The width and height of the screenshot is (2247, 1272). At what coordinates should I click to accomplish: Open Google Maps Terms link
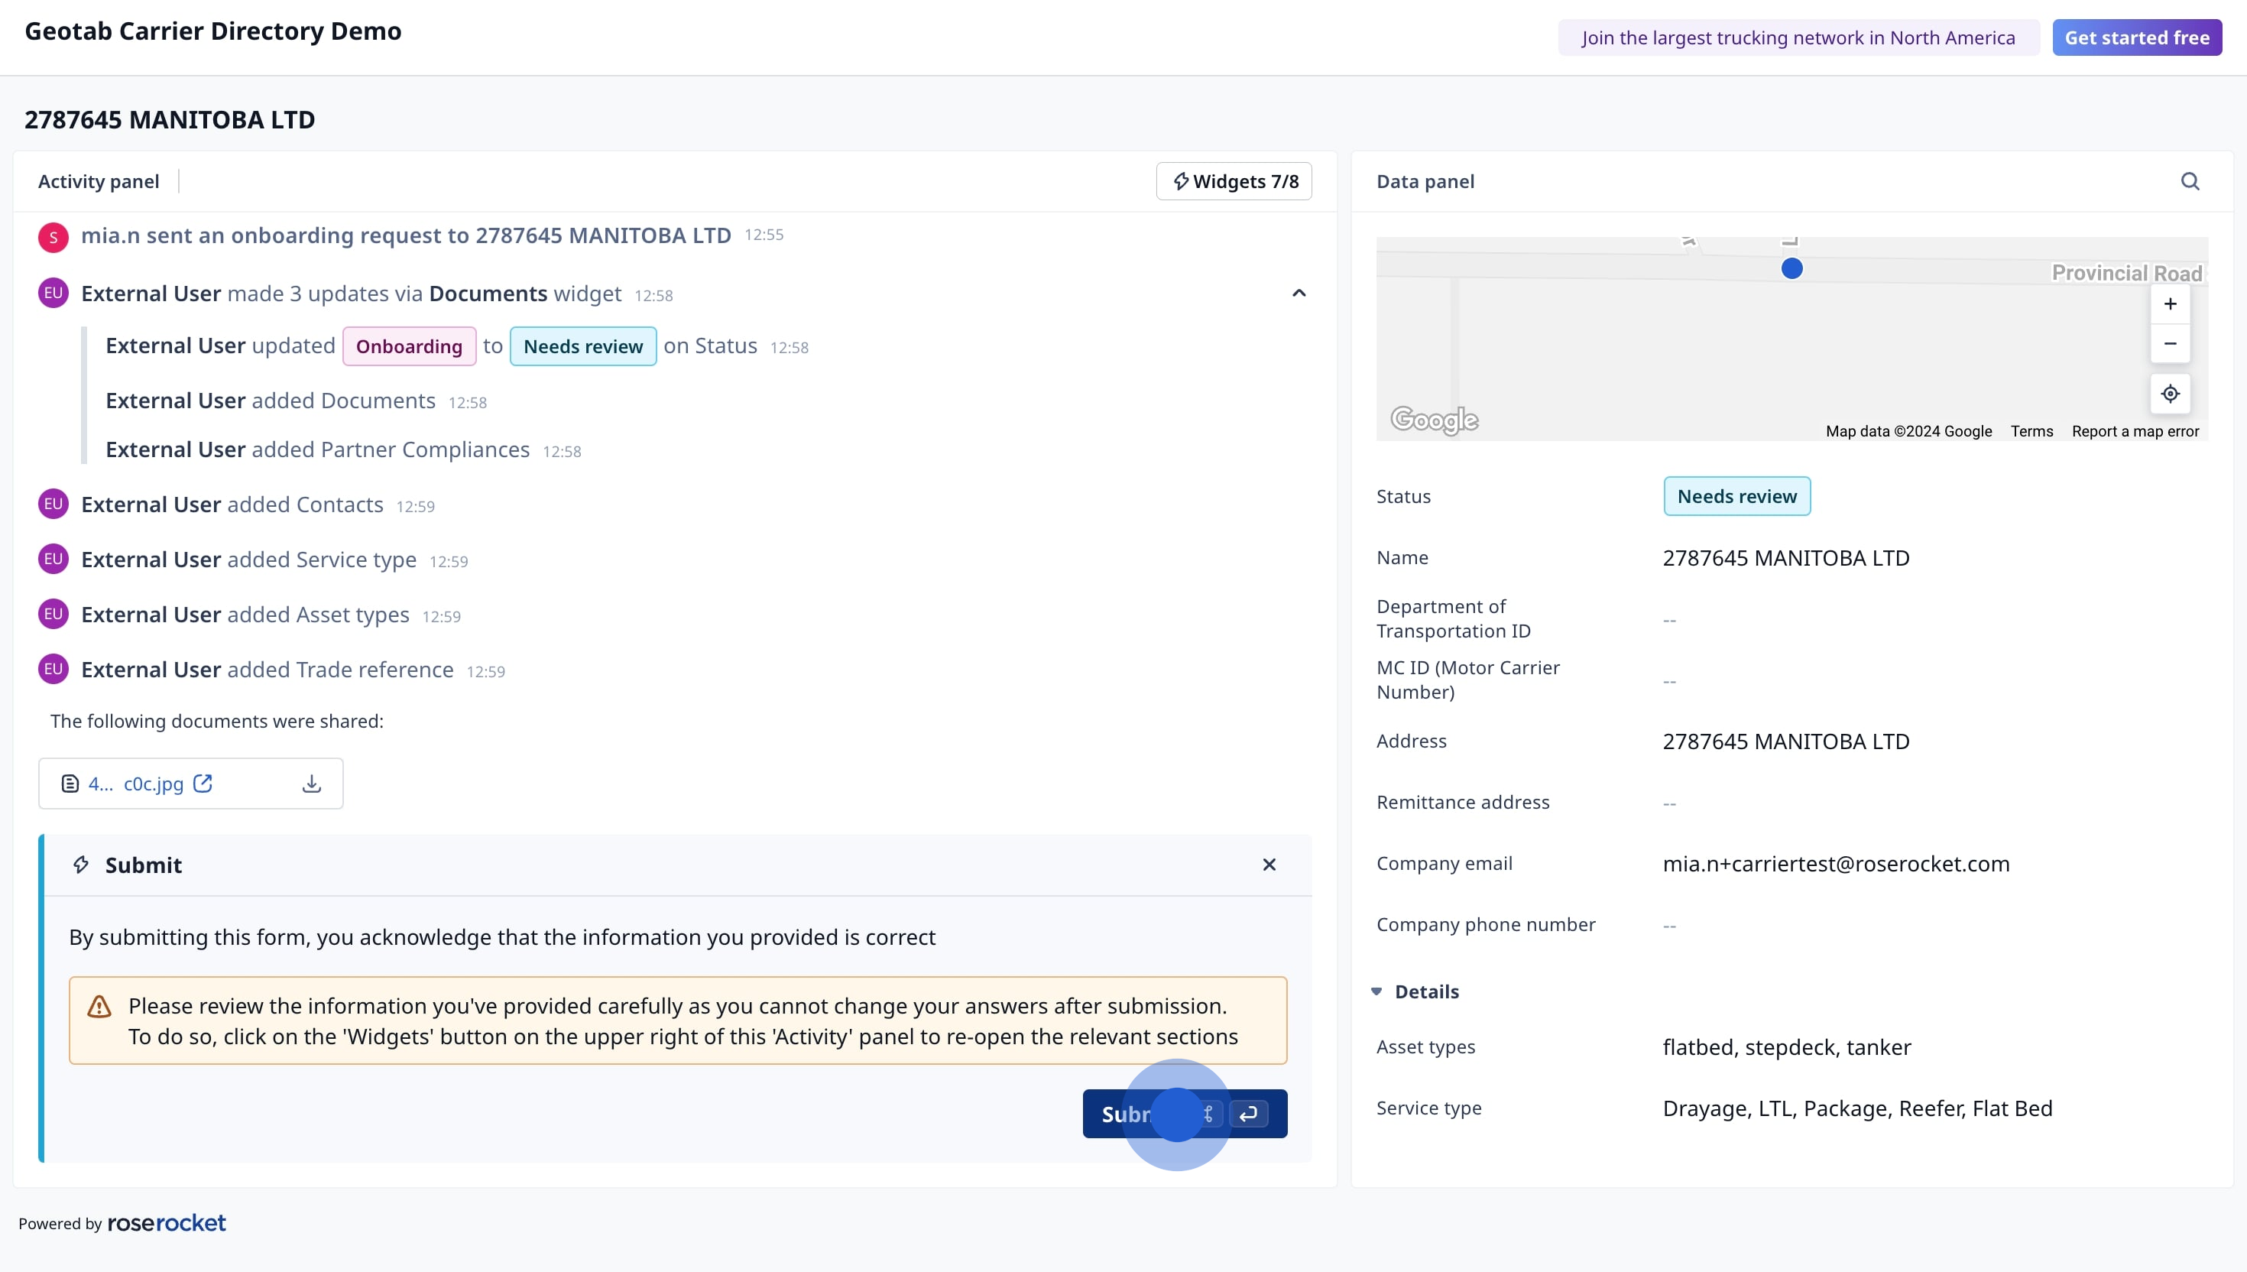pyautogui.click(x=2031, y=432)
